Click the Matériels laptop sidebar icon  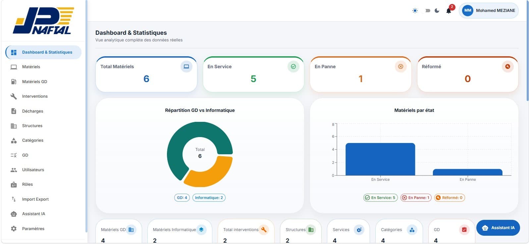pyautogui.click(x=14, y=67)
